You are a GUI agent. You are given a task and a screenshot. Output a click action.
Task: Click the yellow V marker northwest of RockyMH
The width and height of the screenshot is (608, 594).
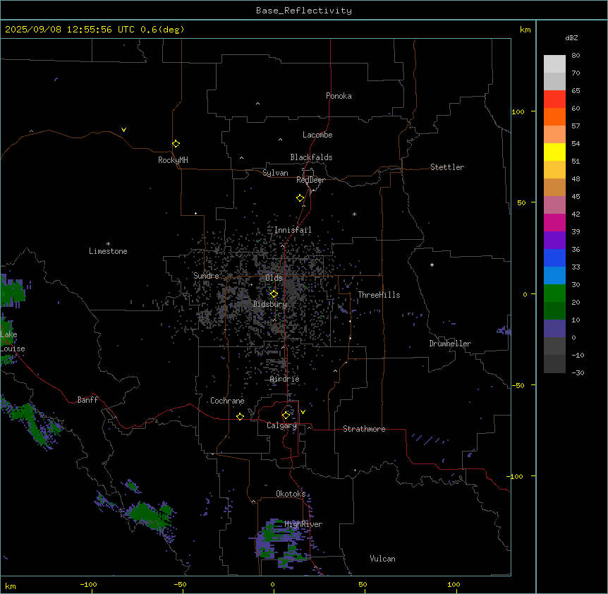point(123,130)
